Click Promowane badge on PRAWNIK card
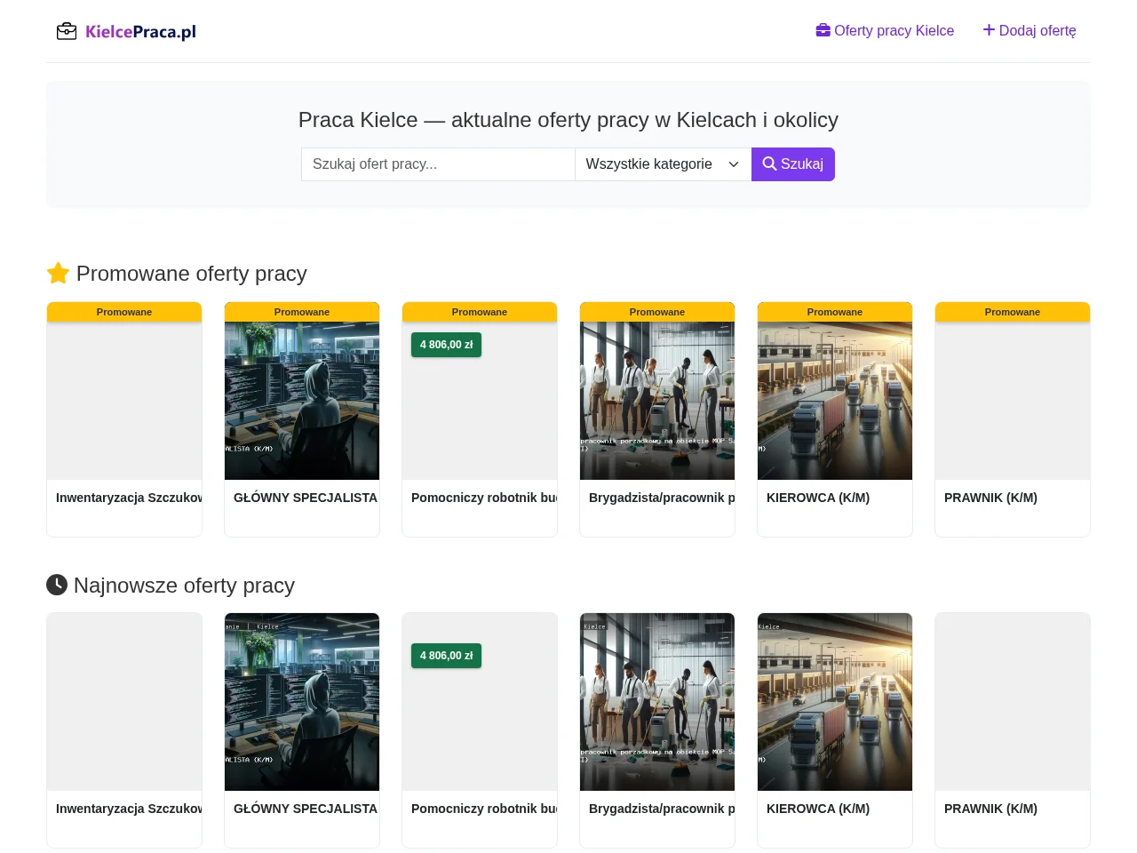Screen dimensions: 1137x853 click(x=1013, y=312)
